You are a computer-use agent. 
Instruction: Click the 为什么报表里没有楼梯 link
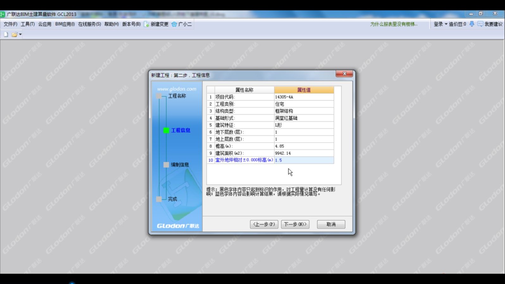click(x=394, y=24)
